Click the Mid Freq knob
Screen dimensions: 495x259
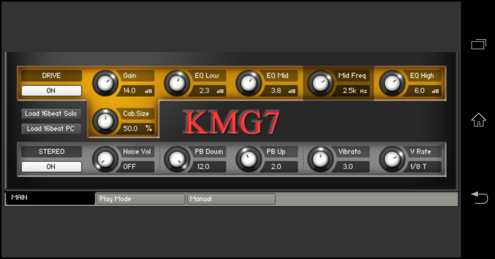point(321,83)
